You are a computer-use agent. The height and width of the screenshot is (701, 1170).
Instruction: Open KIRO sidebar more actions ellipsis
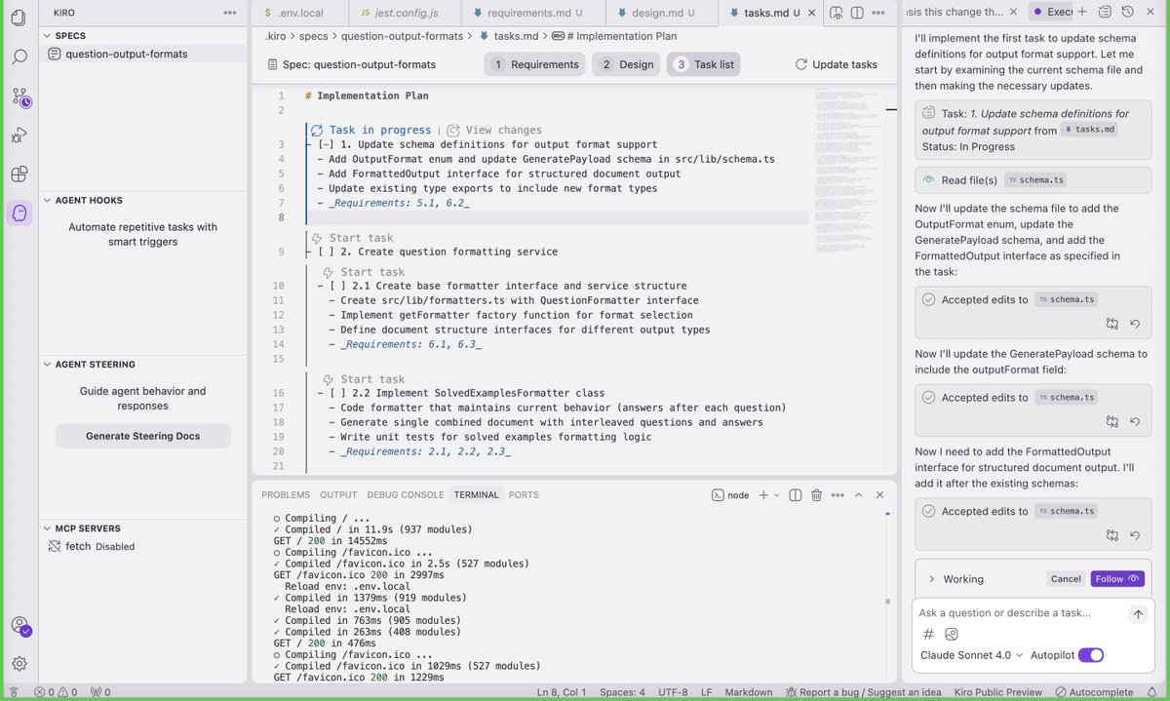point(229,13)
